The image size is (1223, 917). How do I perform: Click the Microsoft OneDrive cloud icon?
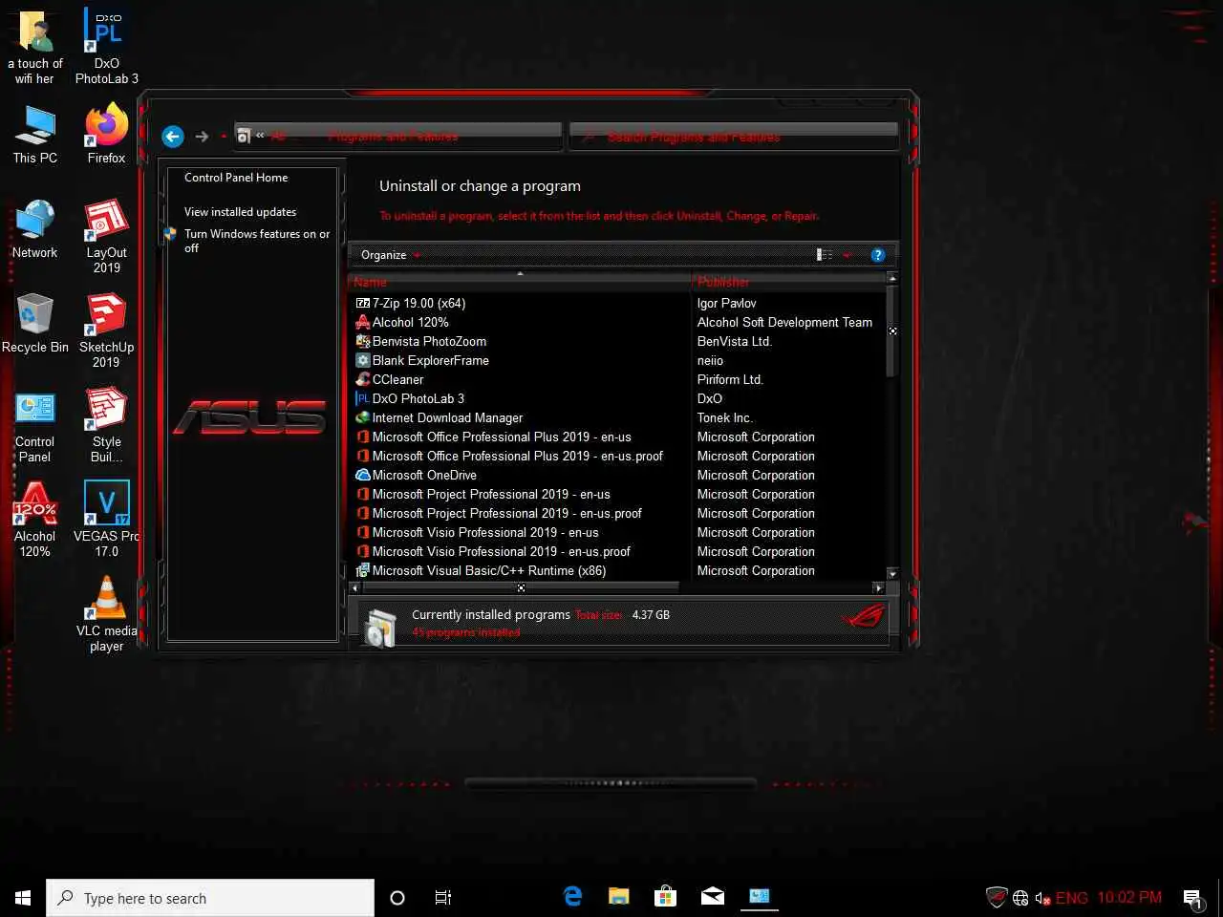363,475
